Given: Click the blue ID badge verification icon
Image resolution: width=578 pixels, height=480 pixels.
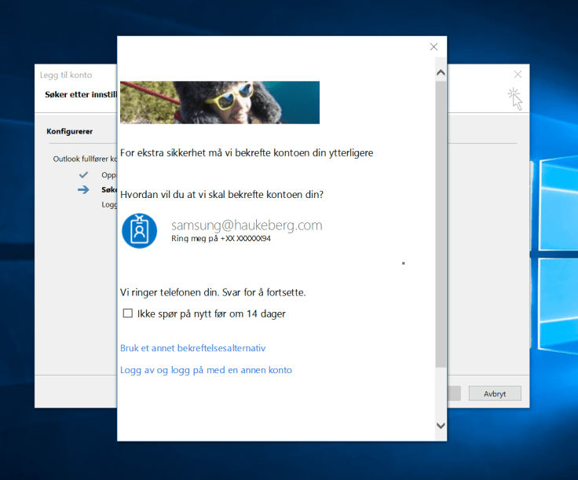Looking at the screenshot, I should click(x=139, y=231).
